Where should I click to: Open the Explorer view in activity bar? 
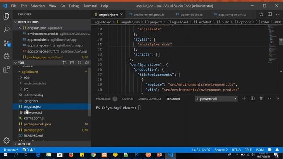[x=6, y=16]
